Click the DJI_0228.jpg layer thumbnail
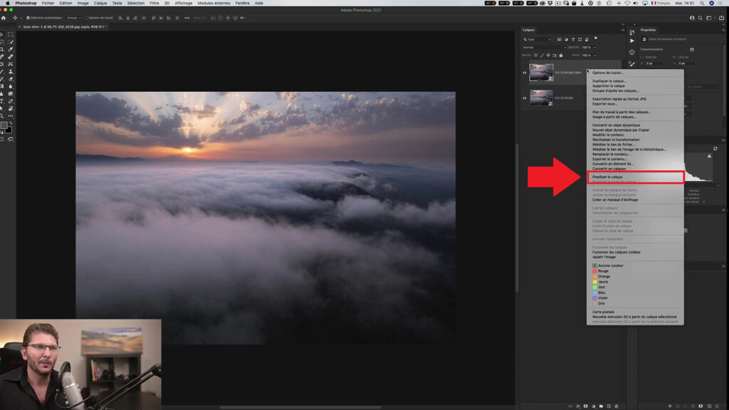This screenshot has height=410, width=729. click(542, 98)
